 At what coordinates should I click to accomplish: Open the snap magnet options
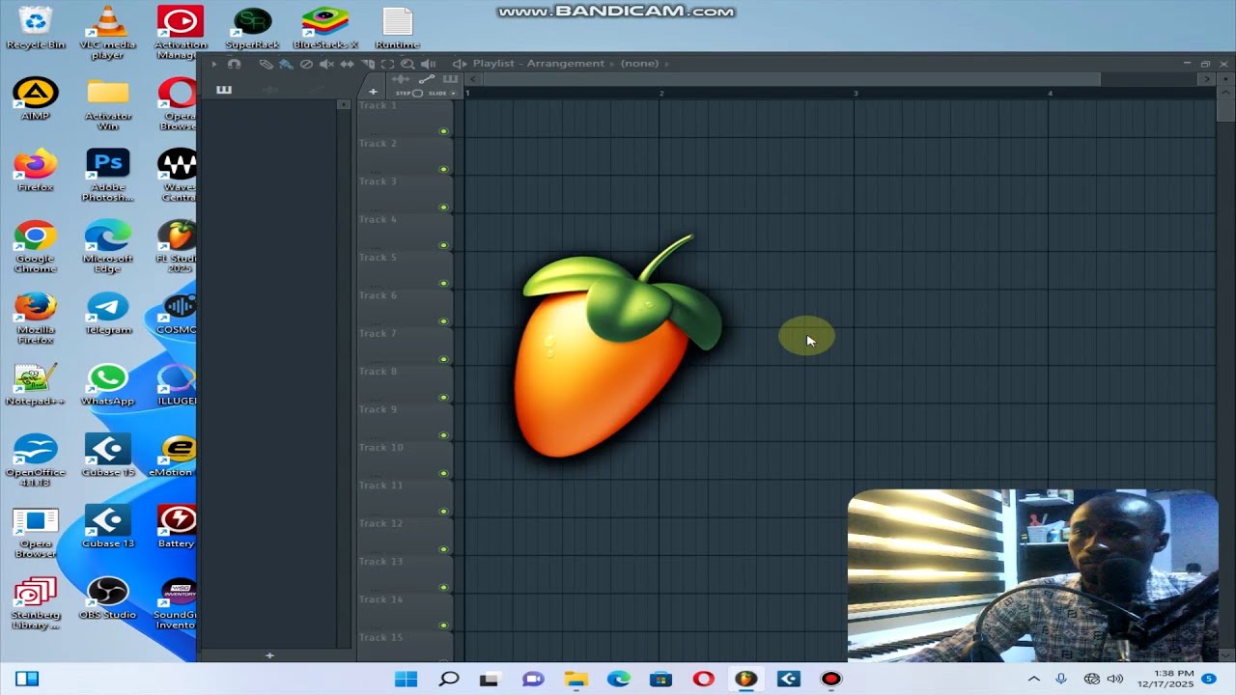[x=234, y=64]
